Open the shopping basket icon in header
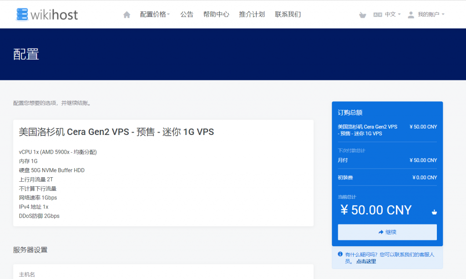This screenshot has width=466, height=279. 363,15
